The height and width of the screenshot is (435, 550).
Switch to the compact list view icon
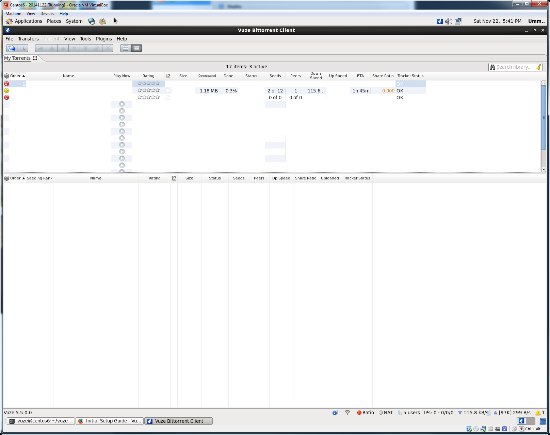pyautogui.click(x=137, y=48)
